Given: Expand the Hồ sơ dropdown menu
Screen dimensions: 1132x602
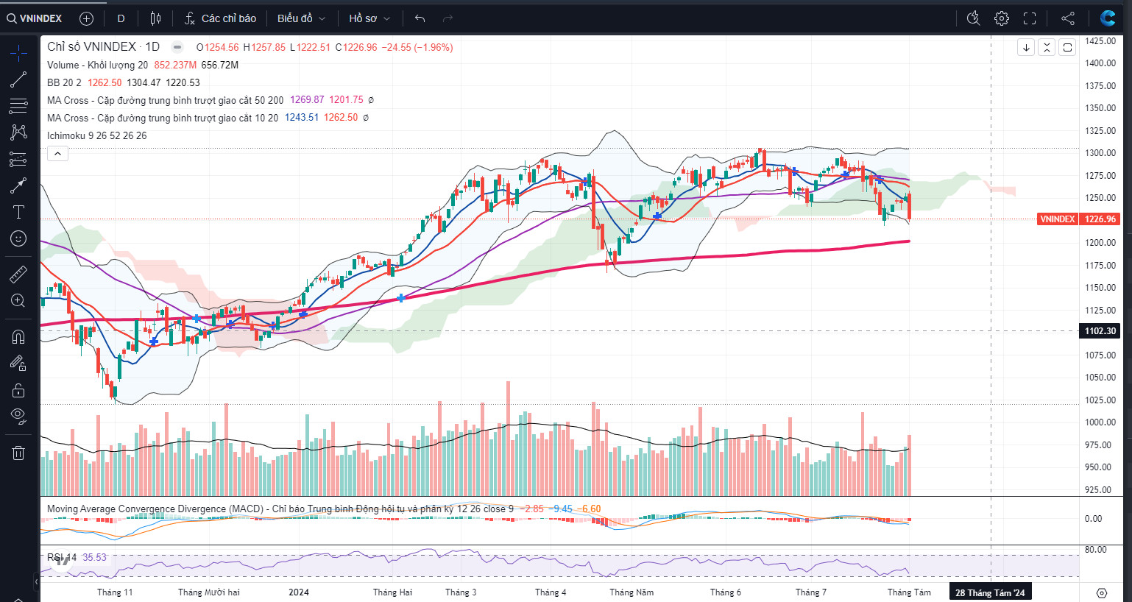Looking at the screenshot, I should 369,18.
